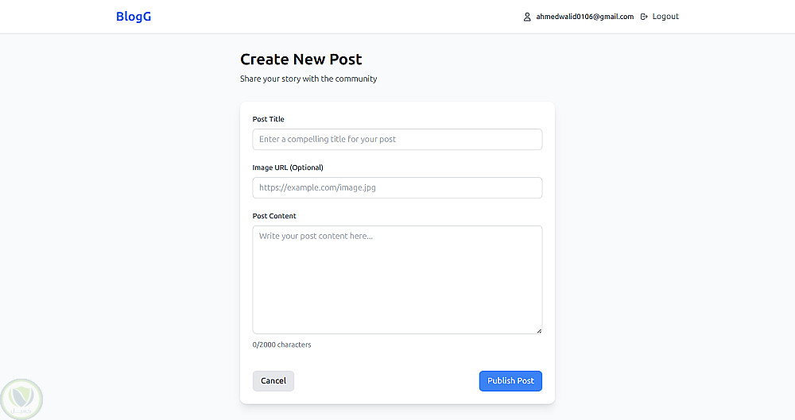Screen dimensions: 795x420
Task: Click the 'Share your story' subtitle text
Action: click(x=308, y=79)
